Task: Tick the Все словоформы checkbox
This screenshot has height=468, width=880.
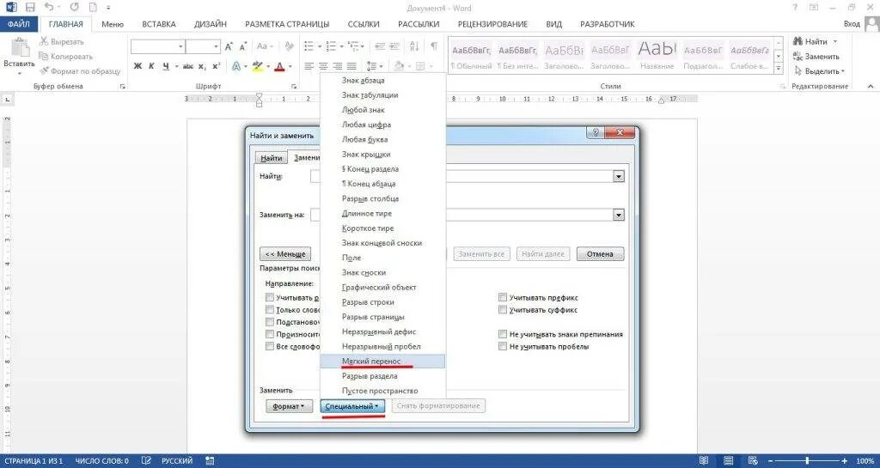Action: coord(269,346)
